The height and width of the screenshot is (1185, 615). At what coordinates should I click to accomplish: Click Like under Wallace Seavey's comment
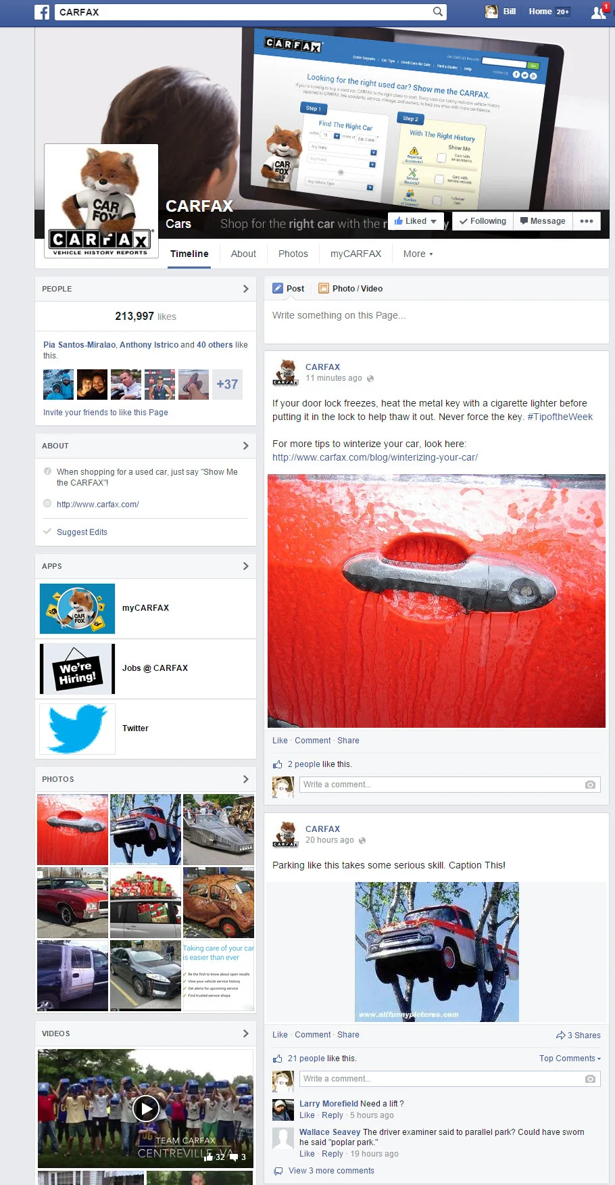click(x=307, y=1154)
